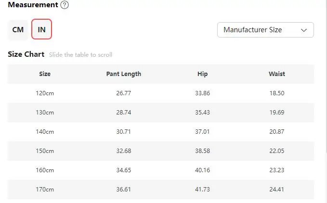Image resolution: width=327 pixels, height=203 pixels.
Task: Select the 140cm size row
Action: (x=160, y=132)
